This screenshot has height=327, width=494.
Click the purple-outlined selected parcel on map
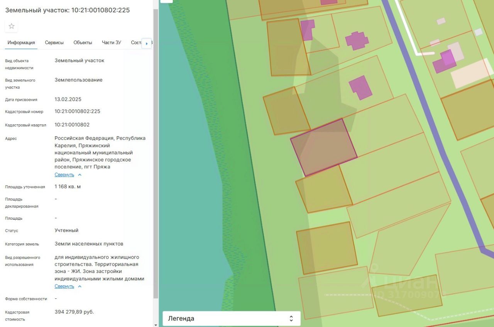click(x=324, y=147)
